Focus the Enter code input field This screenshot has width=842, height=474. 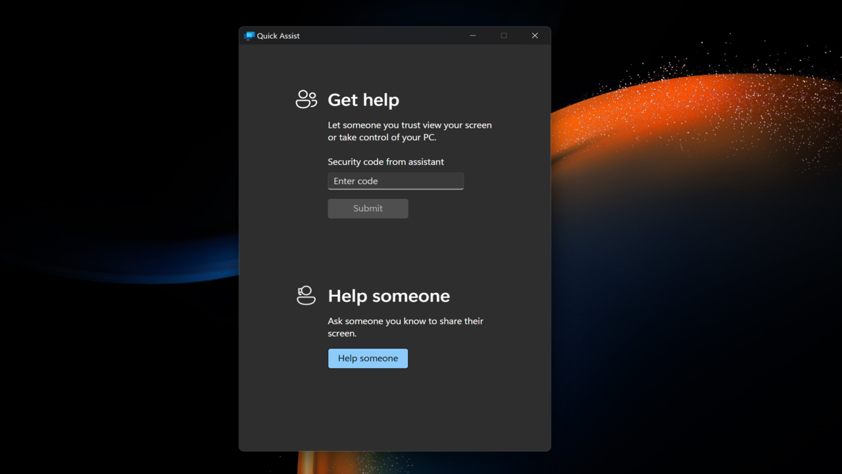tap(395, 181)
